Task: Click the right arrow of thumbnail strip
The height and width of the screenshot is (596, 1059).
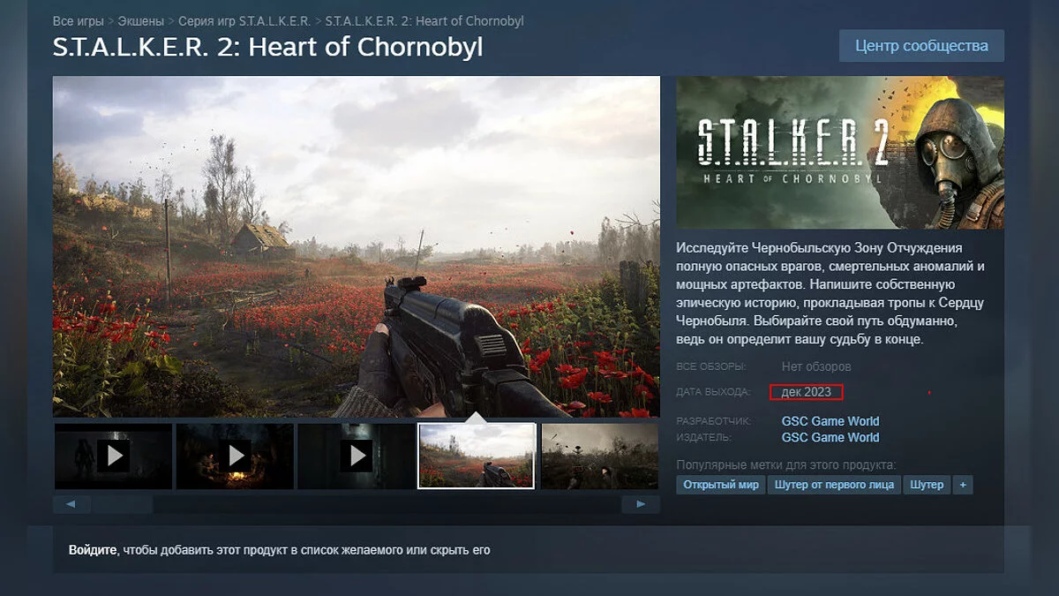Action: pyautogui.click(x=641, y=504)
